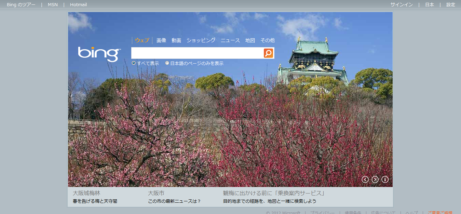Open the 大阪城梅林 caption link
This screenshot has height=214, width=461.
(x=86, y=193)
